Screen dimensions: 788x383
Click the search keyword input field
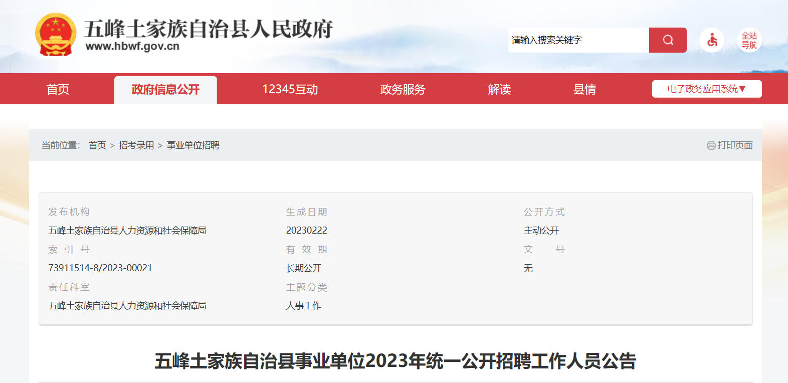coord(578,40)
